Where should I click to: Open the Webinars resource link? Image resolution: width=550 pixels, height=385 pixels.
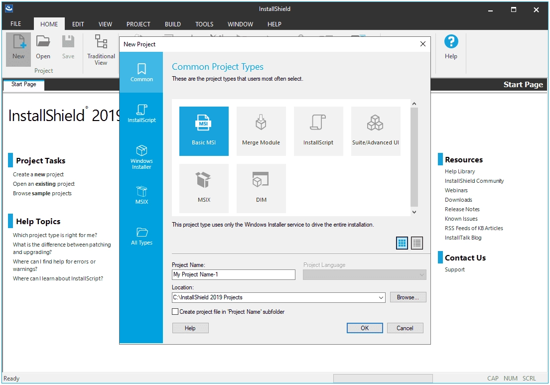coord(456,190)
